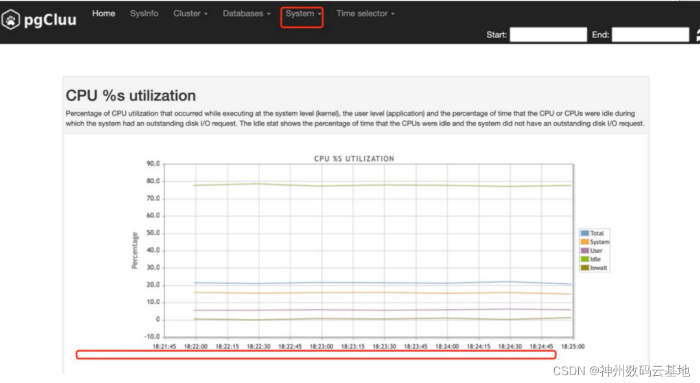The image size is (700, 383).
Task: Click the CPU %s utilization heading
Action: coord(131,95)
